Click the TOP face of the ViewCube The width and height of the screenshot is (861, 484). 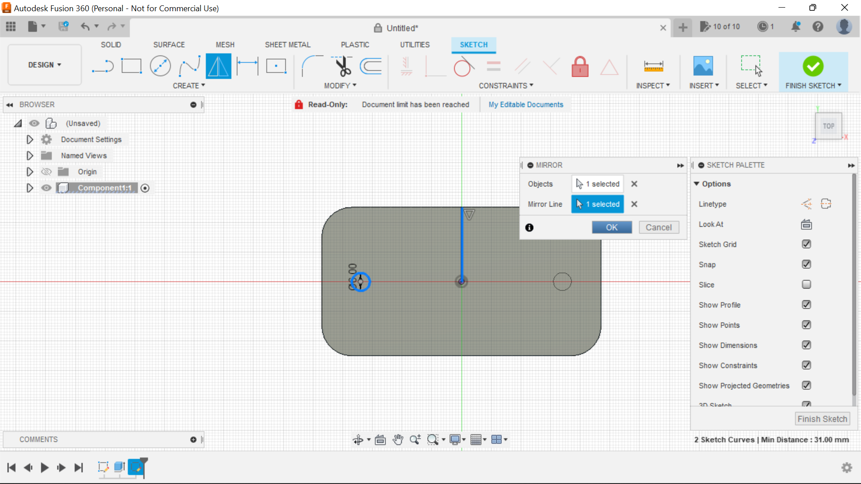pos(828,126)
